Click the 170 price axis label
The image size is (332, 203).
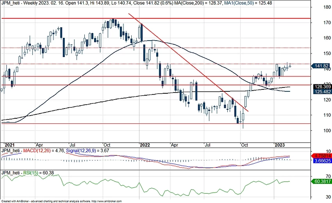click(x=327, y=22)
